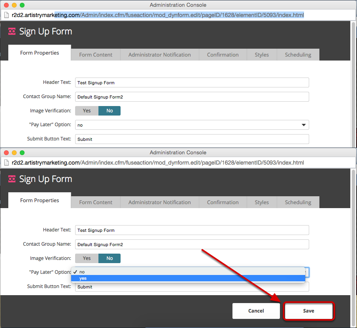357x328 pixels.
Task: Click the Sign Up Form logo in lower window
Action: pos(12,179)
